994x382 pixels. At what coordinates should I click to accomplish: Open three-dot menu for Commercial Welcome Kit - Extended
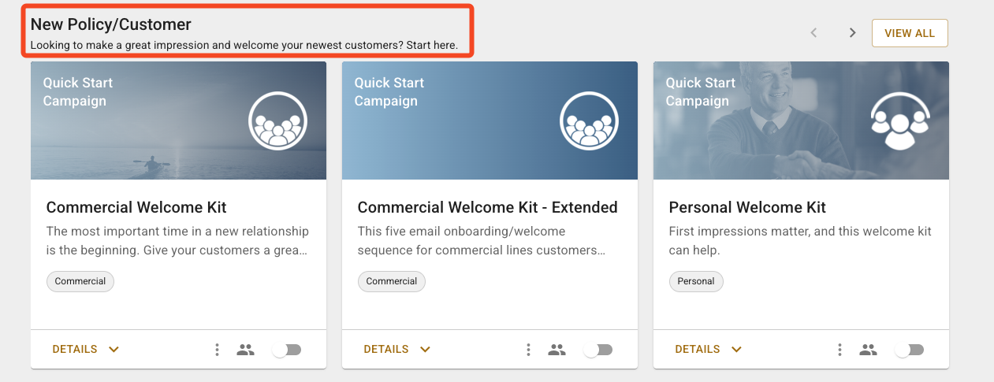[528, 350]
